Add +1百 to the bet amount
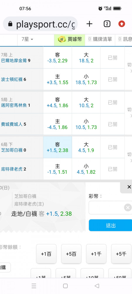The width and height of the screenshot is (132, 294). point(46,254)
